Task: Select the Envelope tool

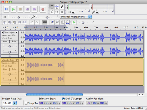Action: click(x=57, y=7)
